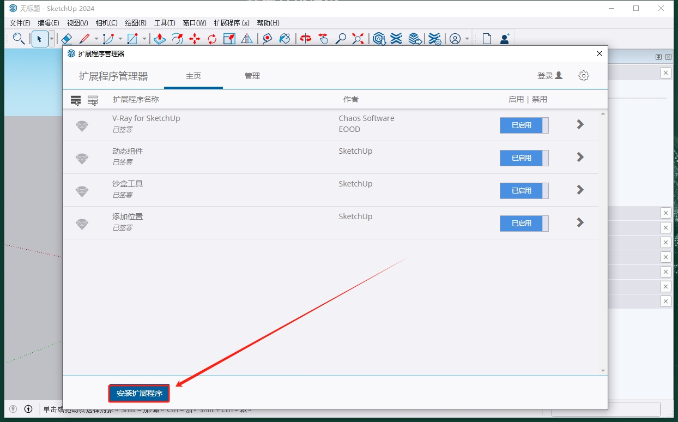Viewport: 678px width, 422px height.
Task: Open the account icon dropdown arrow
Action: 467,39
